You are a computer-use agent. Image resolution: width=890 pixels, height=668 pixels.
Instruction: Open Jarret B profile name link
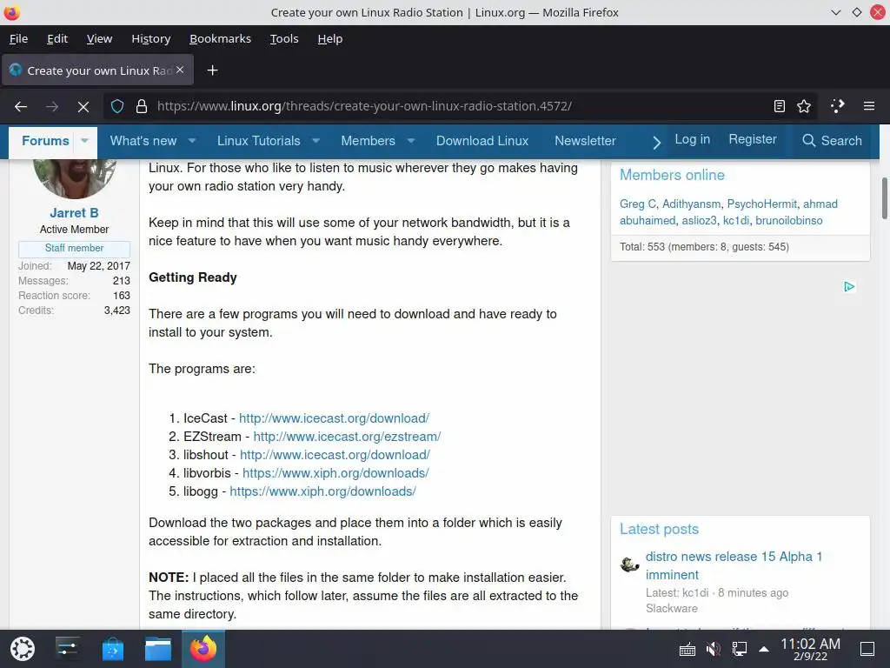coord(75,213)
